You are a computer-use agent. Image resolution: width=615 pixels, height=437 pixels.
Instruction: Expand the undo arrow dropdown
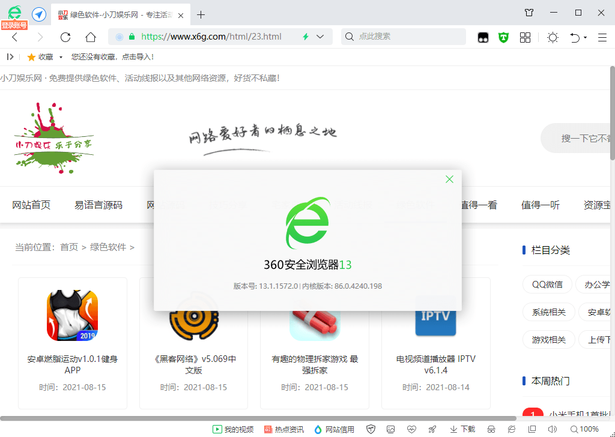coord(585,38)
